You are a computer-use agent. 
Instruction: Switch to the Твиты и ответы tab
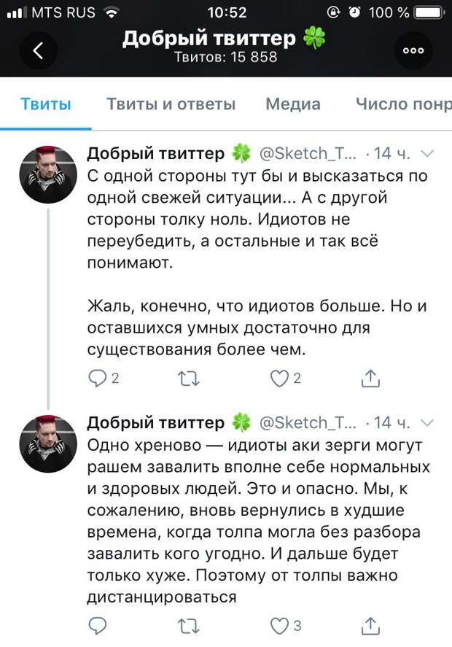pos(171,104)
